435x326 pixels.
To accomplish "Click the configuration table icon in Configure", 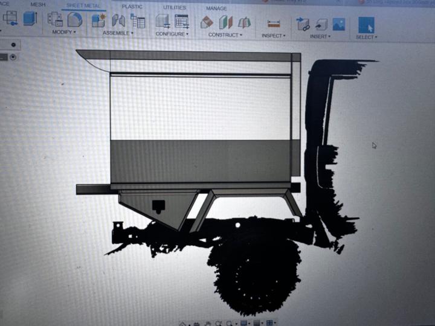I will pyautogui.click(x=182, y=22).
